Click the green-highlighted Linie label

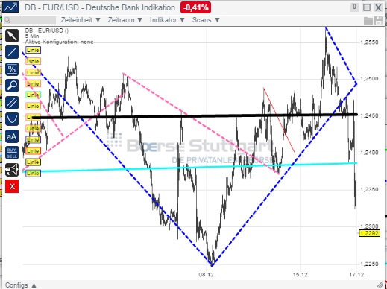pyautogui.click(x=33, y=95)
